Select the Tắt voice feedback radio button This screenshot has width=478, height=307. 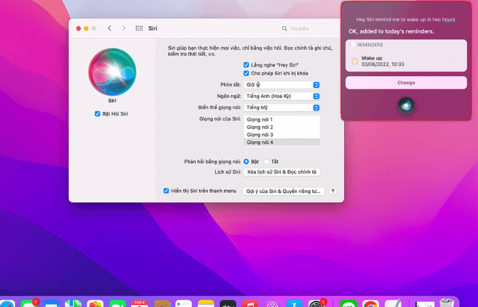click(x=266, y=162)
